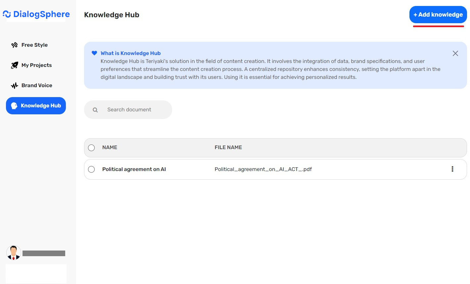This screenshot has height=284, width=470.
Task: Expand options for Political_agreement_on_AI_ACT_.pdf
Action: point(452,169)
